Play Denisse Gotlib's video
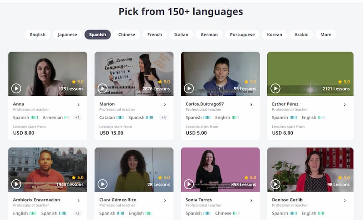 click(275, 184)
